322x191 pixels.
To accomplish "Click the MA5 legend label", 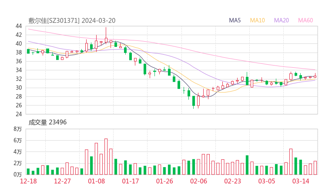I will (x=235, y=20).
